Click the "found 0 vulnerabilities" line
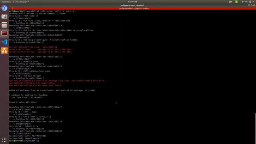The height and width of the screenshot is (144, 256). [23, 102]
